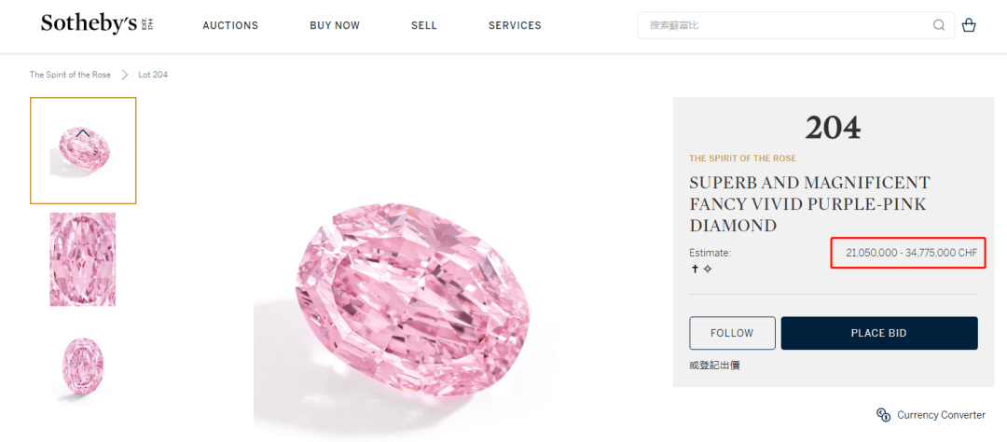
Task: Click the Currency Converter coins icon
Action: [883, 415]
